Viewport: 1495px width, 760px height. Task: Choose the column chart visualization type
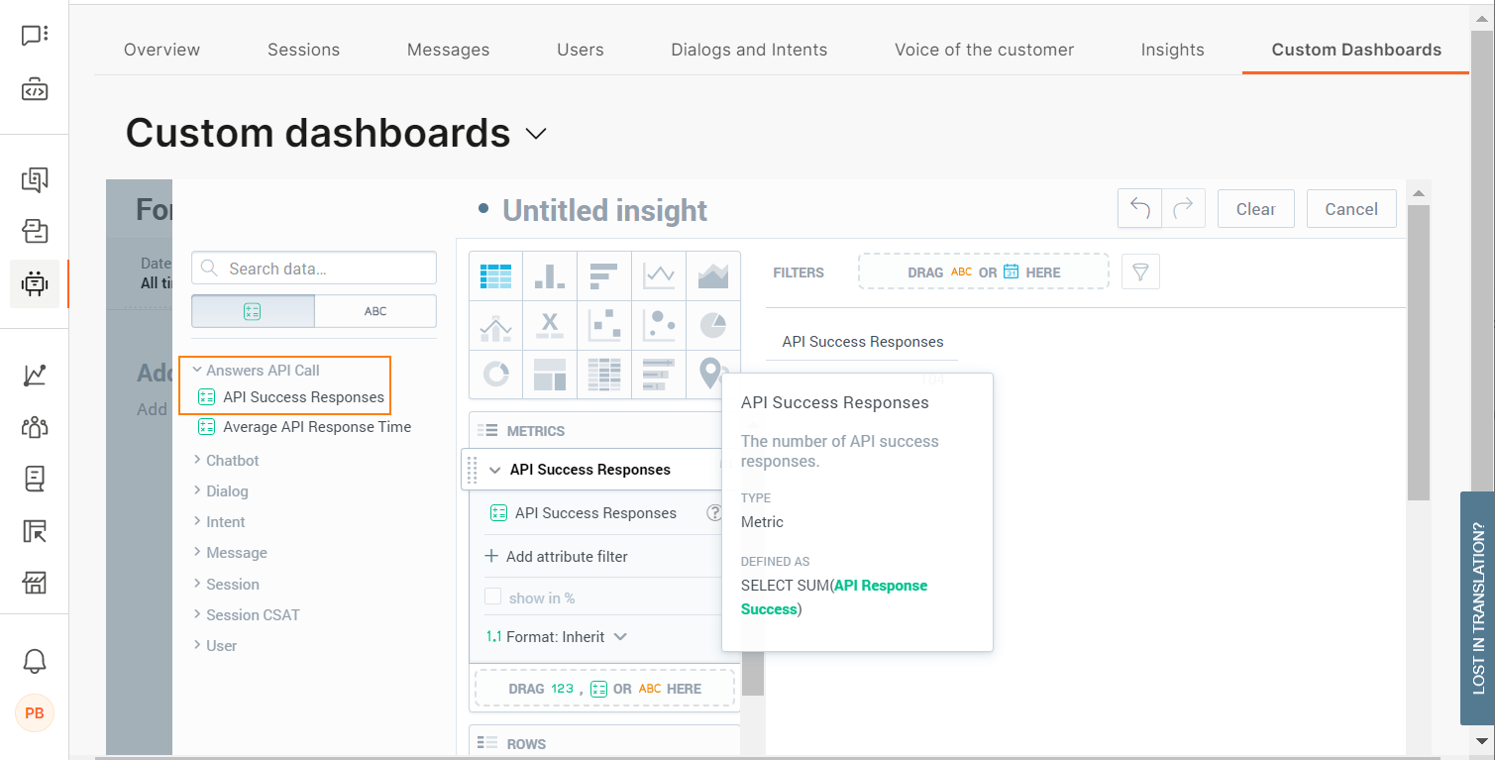point(550,275)
